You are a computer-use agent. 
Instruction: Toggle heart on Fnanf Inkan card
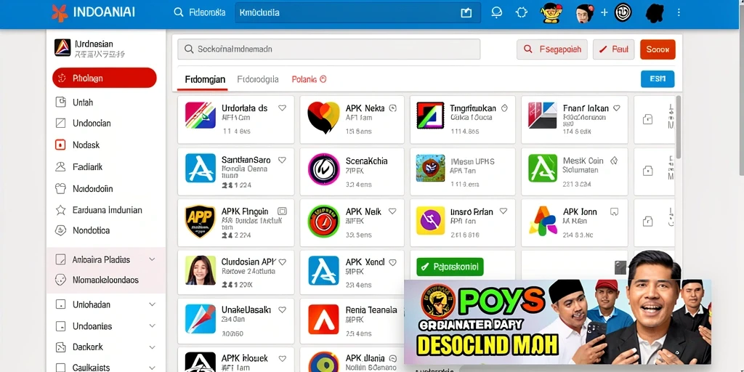tap(616, 108)
